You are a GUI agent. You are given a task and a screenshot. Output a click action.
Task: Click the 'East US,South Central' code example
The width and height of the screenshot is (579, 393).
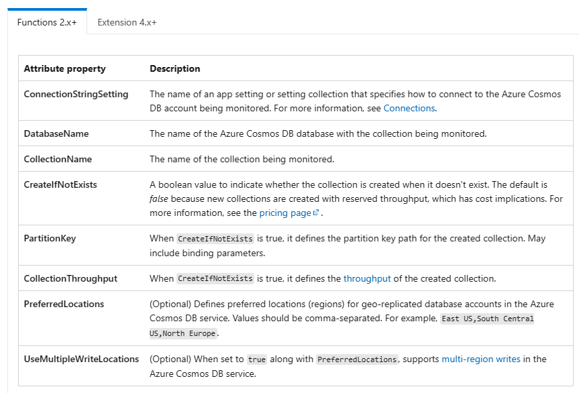click(x=487, y=319)
